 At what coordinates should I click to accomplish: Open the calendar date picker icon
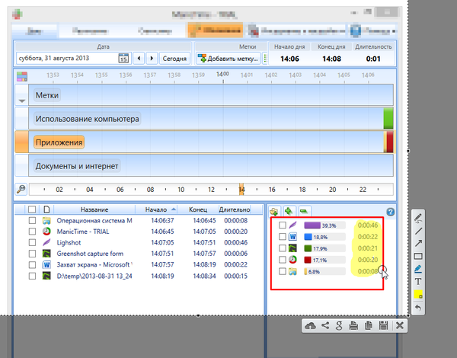pyautogui.click(x=123, y=59)
